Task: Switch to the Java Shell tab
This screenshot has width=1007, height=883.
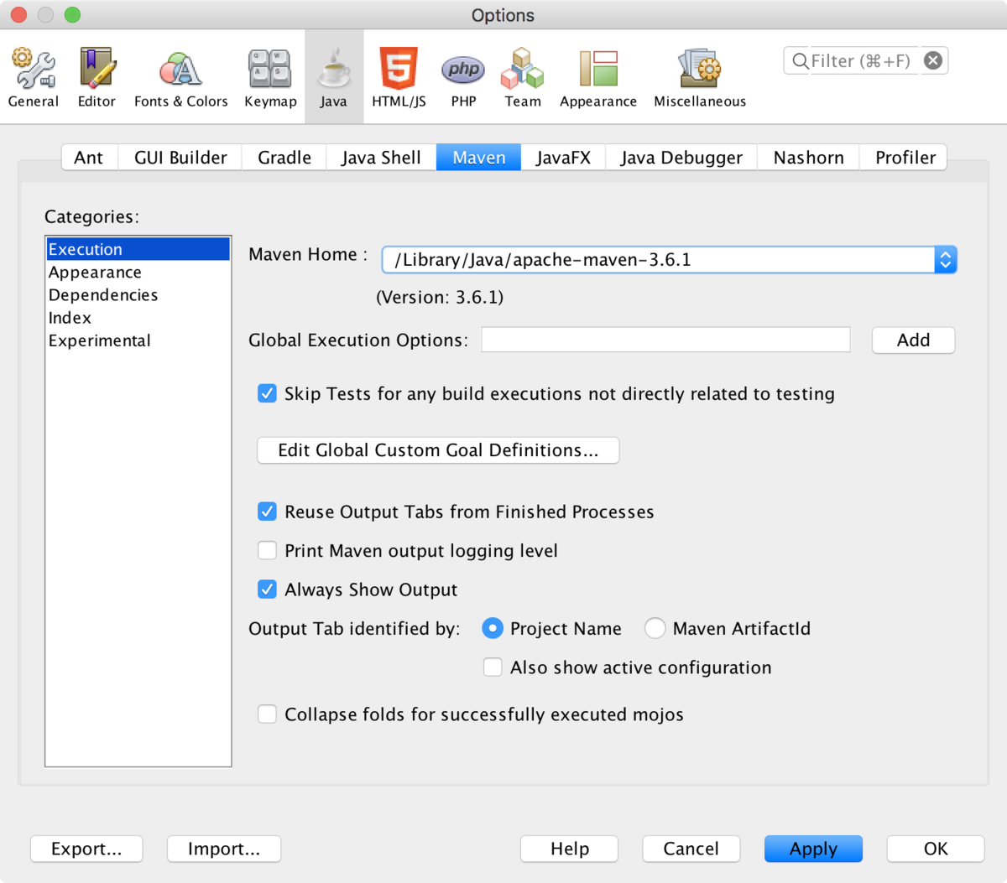Action: [x=381, y=158]
